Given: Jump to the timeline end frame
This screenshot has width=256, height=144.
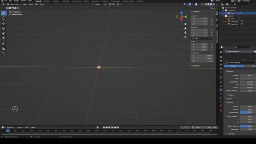Looking at the screenshot, I should (118, 127).
